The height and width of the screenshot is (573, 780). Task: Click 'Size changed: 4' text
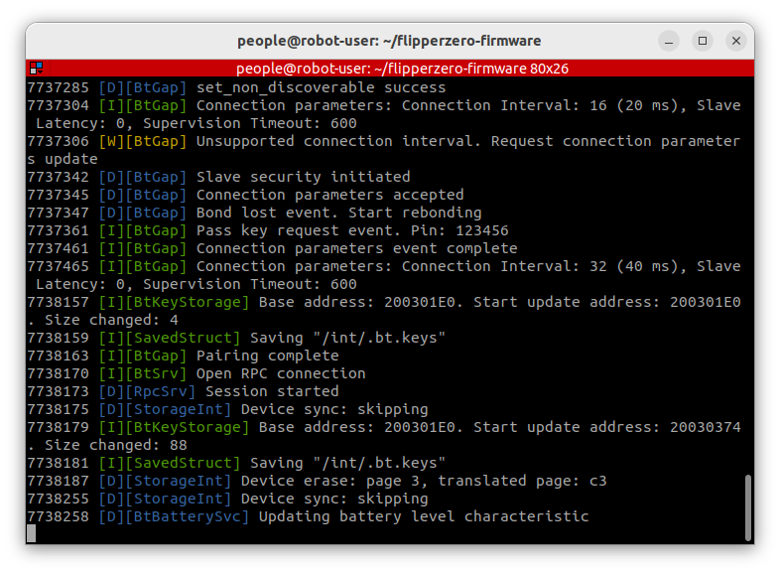point(111,320)
